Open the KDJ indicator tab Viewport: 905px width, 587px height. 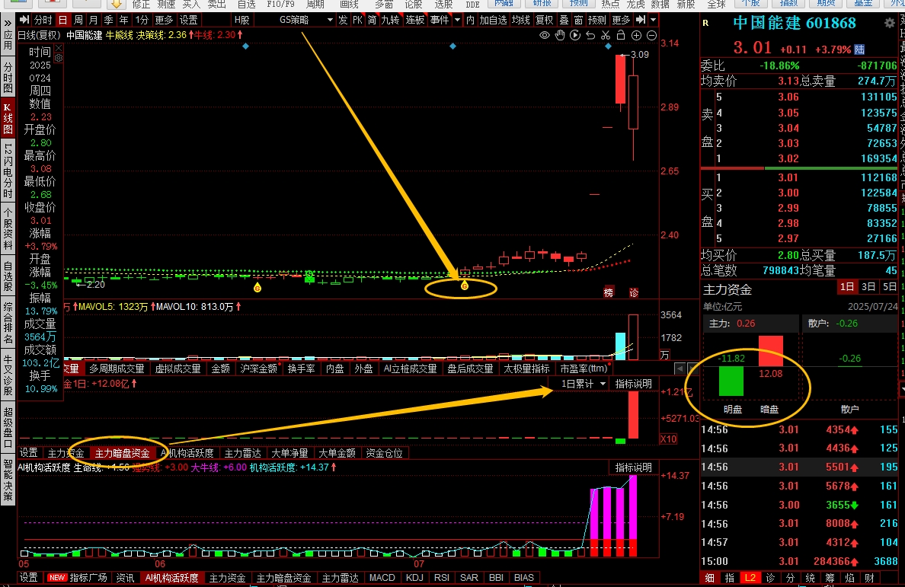[414, 578]
